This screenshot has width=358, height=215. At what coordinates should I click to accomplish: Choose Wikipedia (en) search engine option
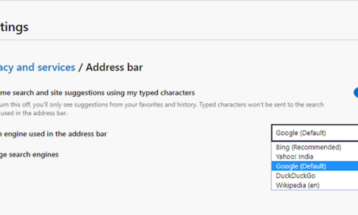315,185
